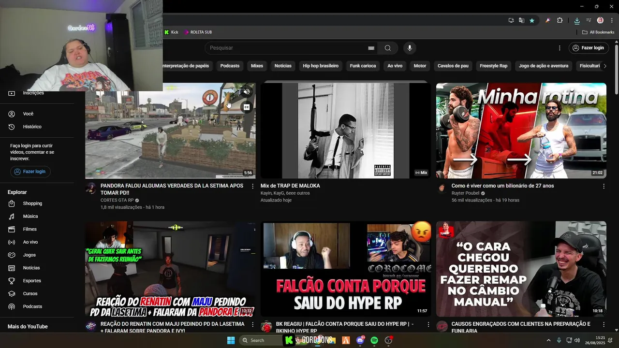Open YouTube settings three-dot menu
619x348 pixels.
560,48
